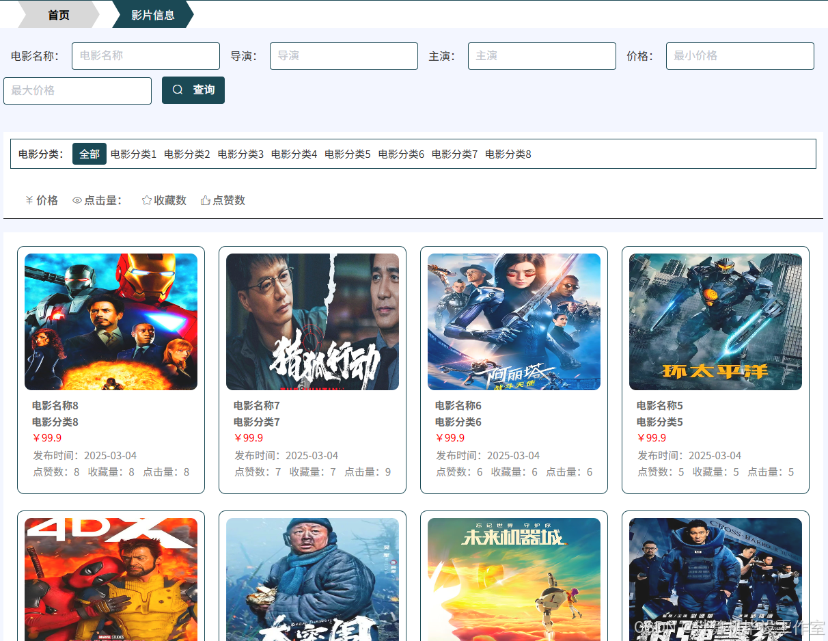828x641 pixels.
Task: Filter by 电影分类5
Action: 348,154
